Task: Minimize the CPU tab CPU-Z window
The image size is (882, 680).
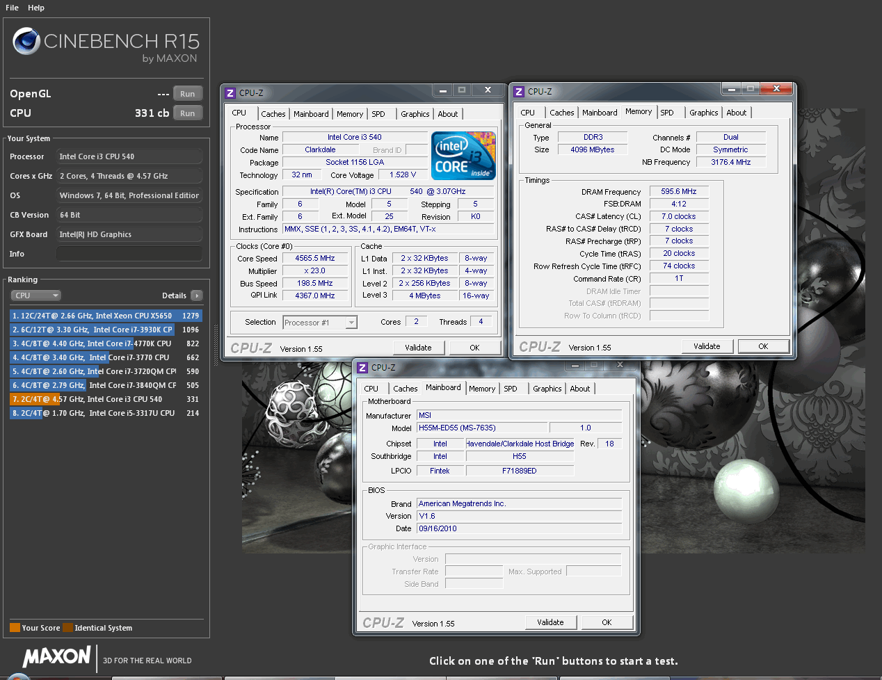Action: (x=442, y=90)
